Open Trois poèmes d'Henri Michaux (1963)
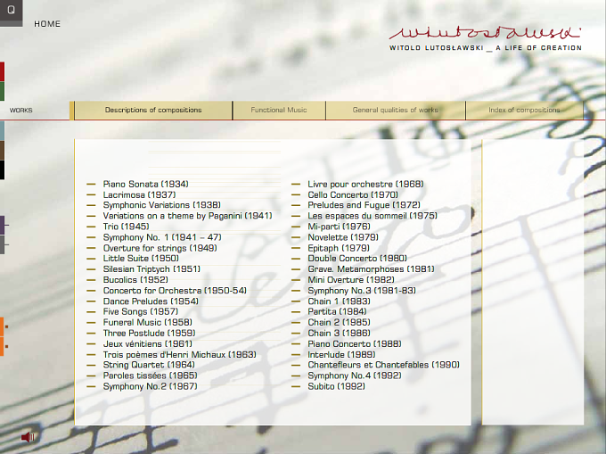This screenshot has width=606, height=454. 180,355
